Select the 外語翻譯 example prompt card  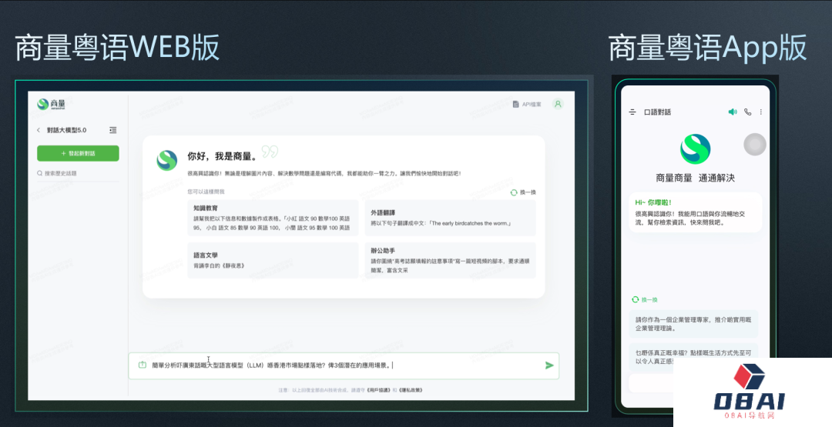point(449,218)
